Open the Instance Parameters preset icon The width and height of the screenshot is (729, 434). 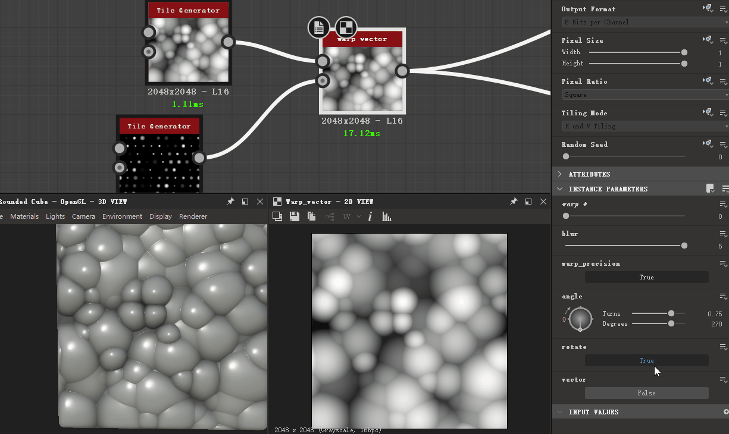coord(710,188)
